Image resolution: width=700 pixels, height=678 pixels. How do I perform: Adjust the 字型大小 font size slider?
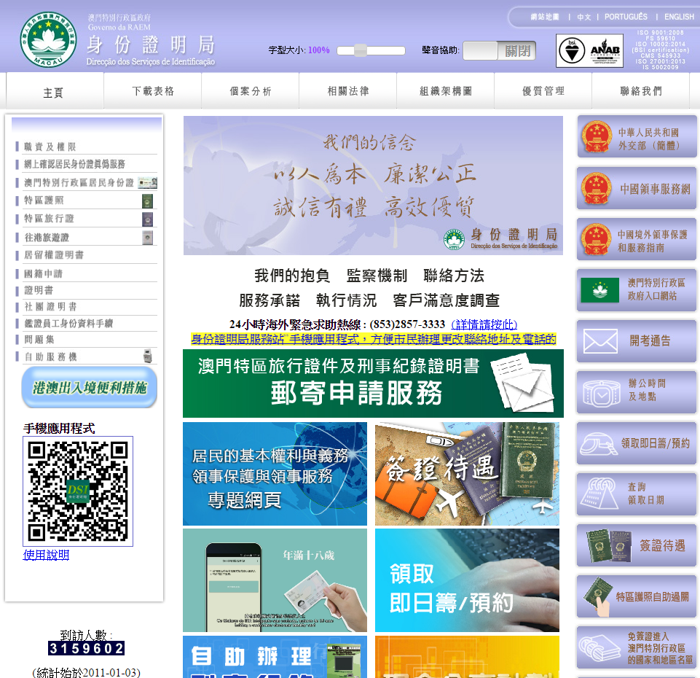361,50
